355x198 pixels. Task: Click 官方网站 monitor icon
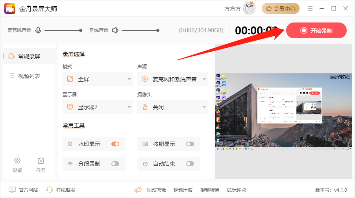point(12,190)
